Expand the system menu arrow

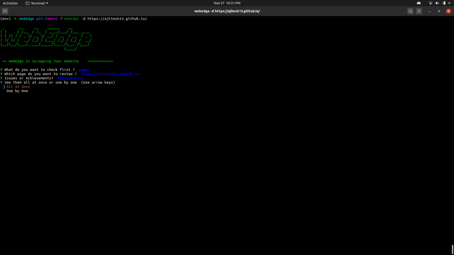[x=449, y=3]
